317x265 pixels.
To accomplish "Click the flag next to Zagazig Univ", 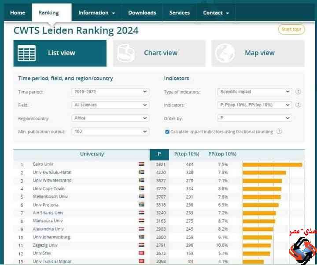I will tap(141, 245).
